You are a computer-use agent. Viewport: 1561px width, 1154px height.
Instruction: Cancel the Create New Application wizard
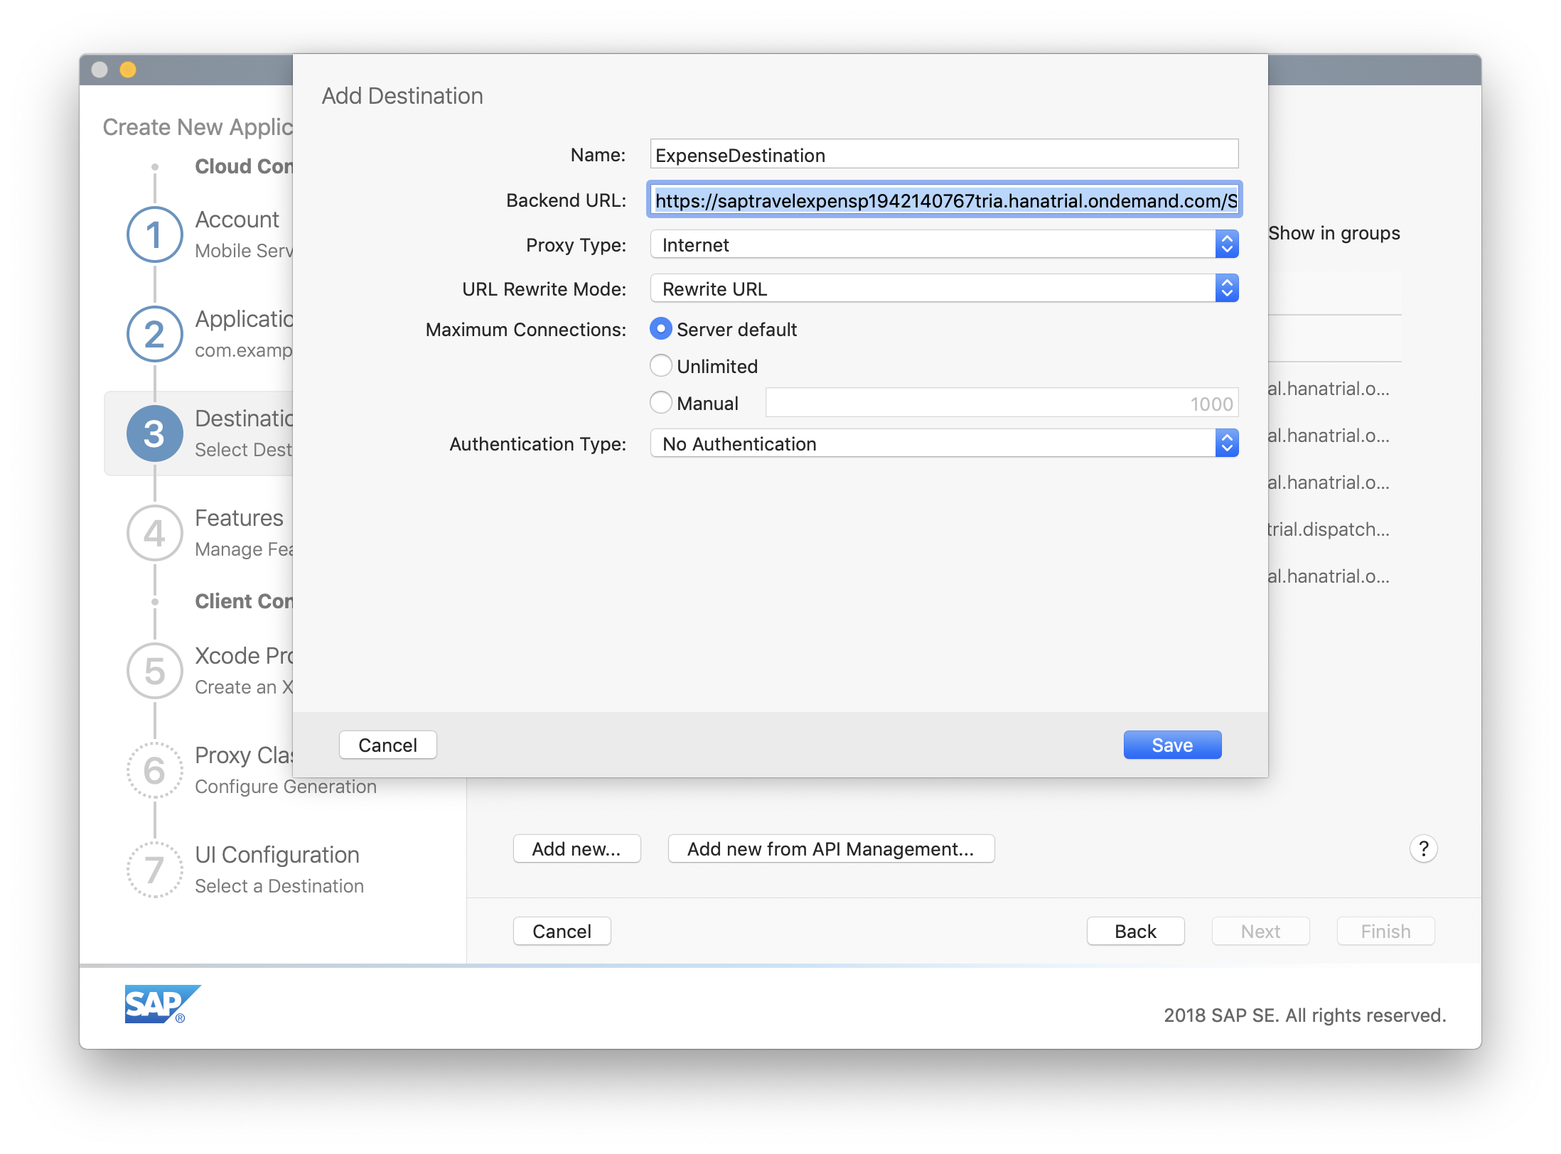click(x=562, y=931)
